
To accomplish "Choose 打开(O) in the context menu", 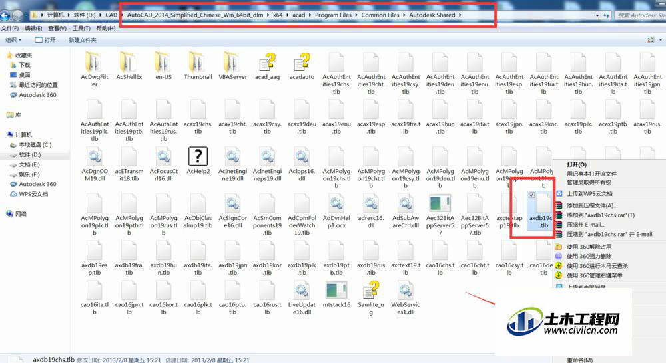I will pos(576,164).
